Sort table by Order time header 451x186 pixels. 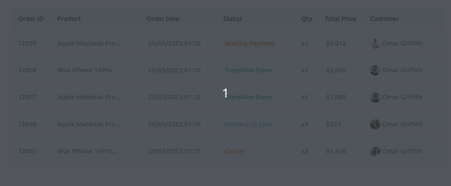[x=163, y=19]
